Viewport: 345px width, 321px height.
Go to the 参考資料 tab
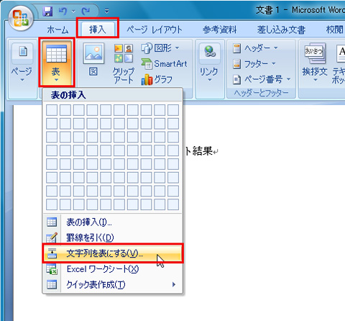point(219,30)
